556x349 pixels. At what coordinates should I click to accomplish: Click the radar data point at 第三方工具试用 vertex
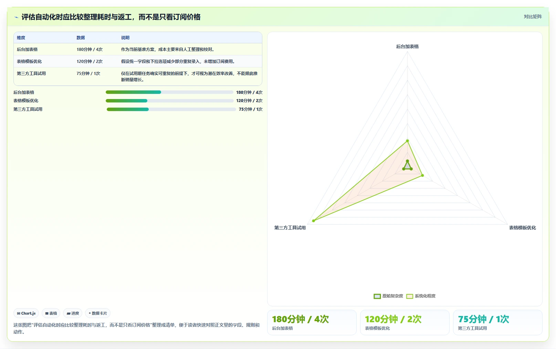[x=313, y=221]
